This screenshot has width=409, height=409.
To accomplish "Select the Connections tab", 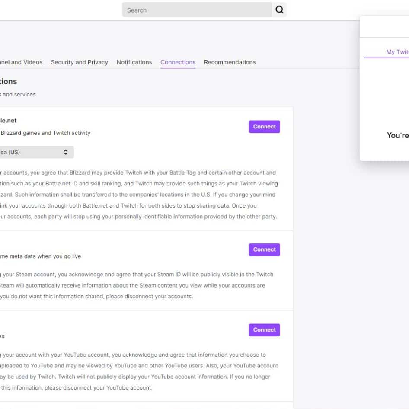I will pos(178,62).
